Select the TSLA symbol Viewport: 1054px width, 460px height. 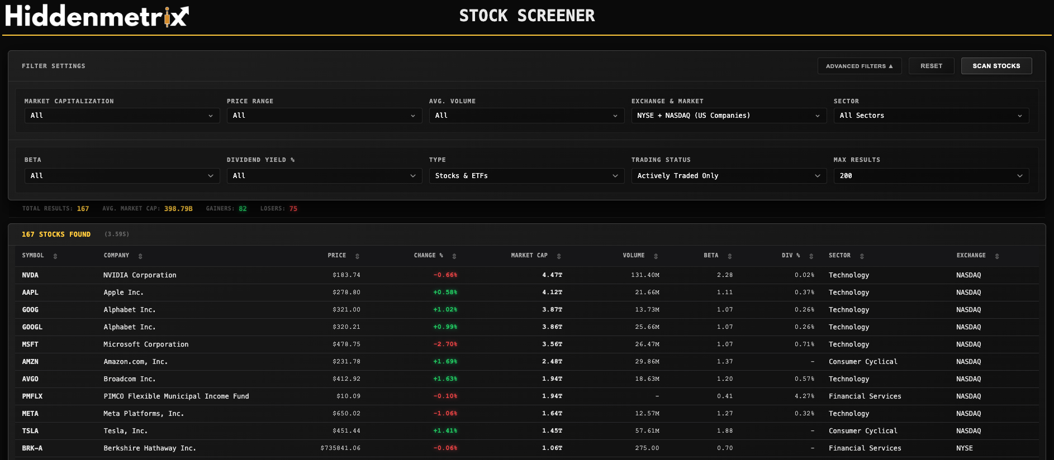[30, 431]
